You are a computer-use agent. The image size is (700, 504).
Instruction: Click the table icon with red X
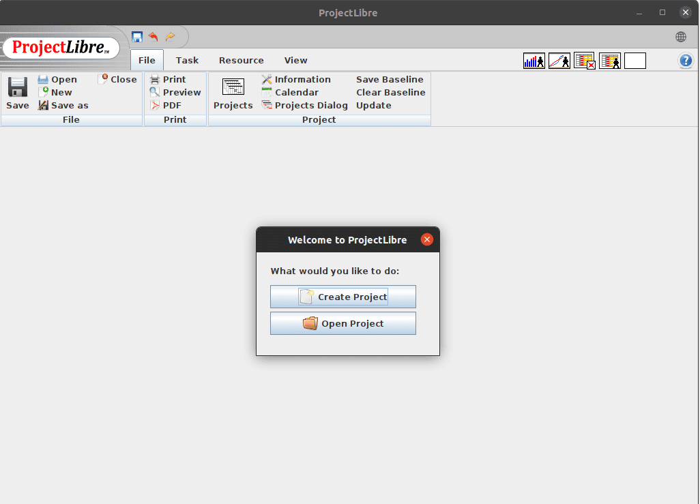585,61
